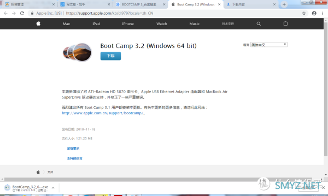Close the 写文章 - 知乎 tab
The width and height of the screenshot is (328, 196).
click(x=109, y=4)
